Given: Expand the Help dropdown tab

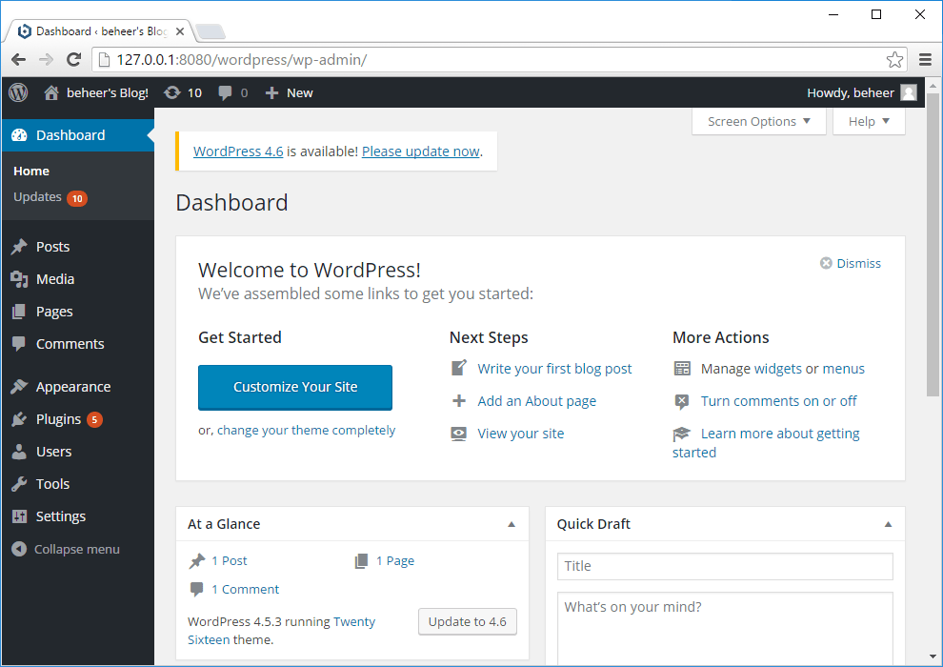Looking at the screenshot, I should [869, 121].
